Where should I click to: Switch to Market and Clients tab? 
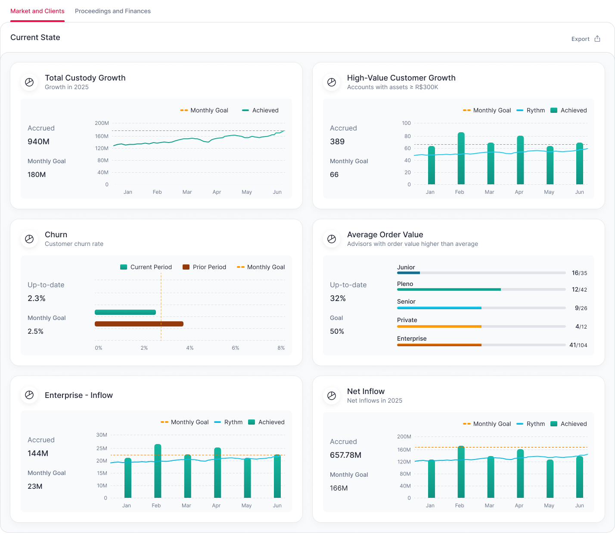(x=37, y=11)
